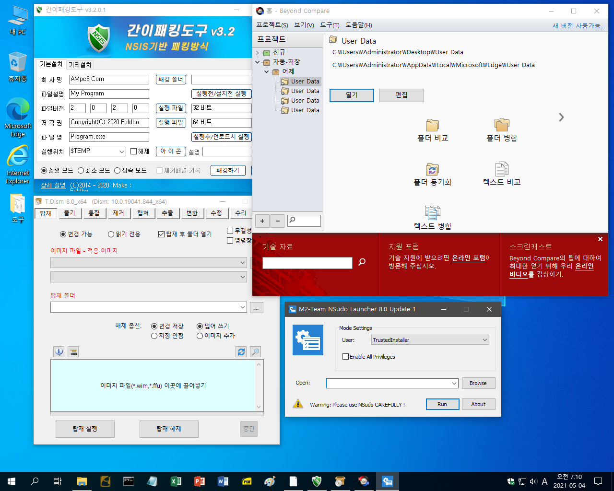Click the right chevron in Beyond Compare home
Screen dimensions: 614x491
point(561,117)
